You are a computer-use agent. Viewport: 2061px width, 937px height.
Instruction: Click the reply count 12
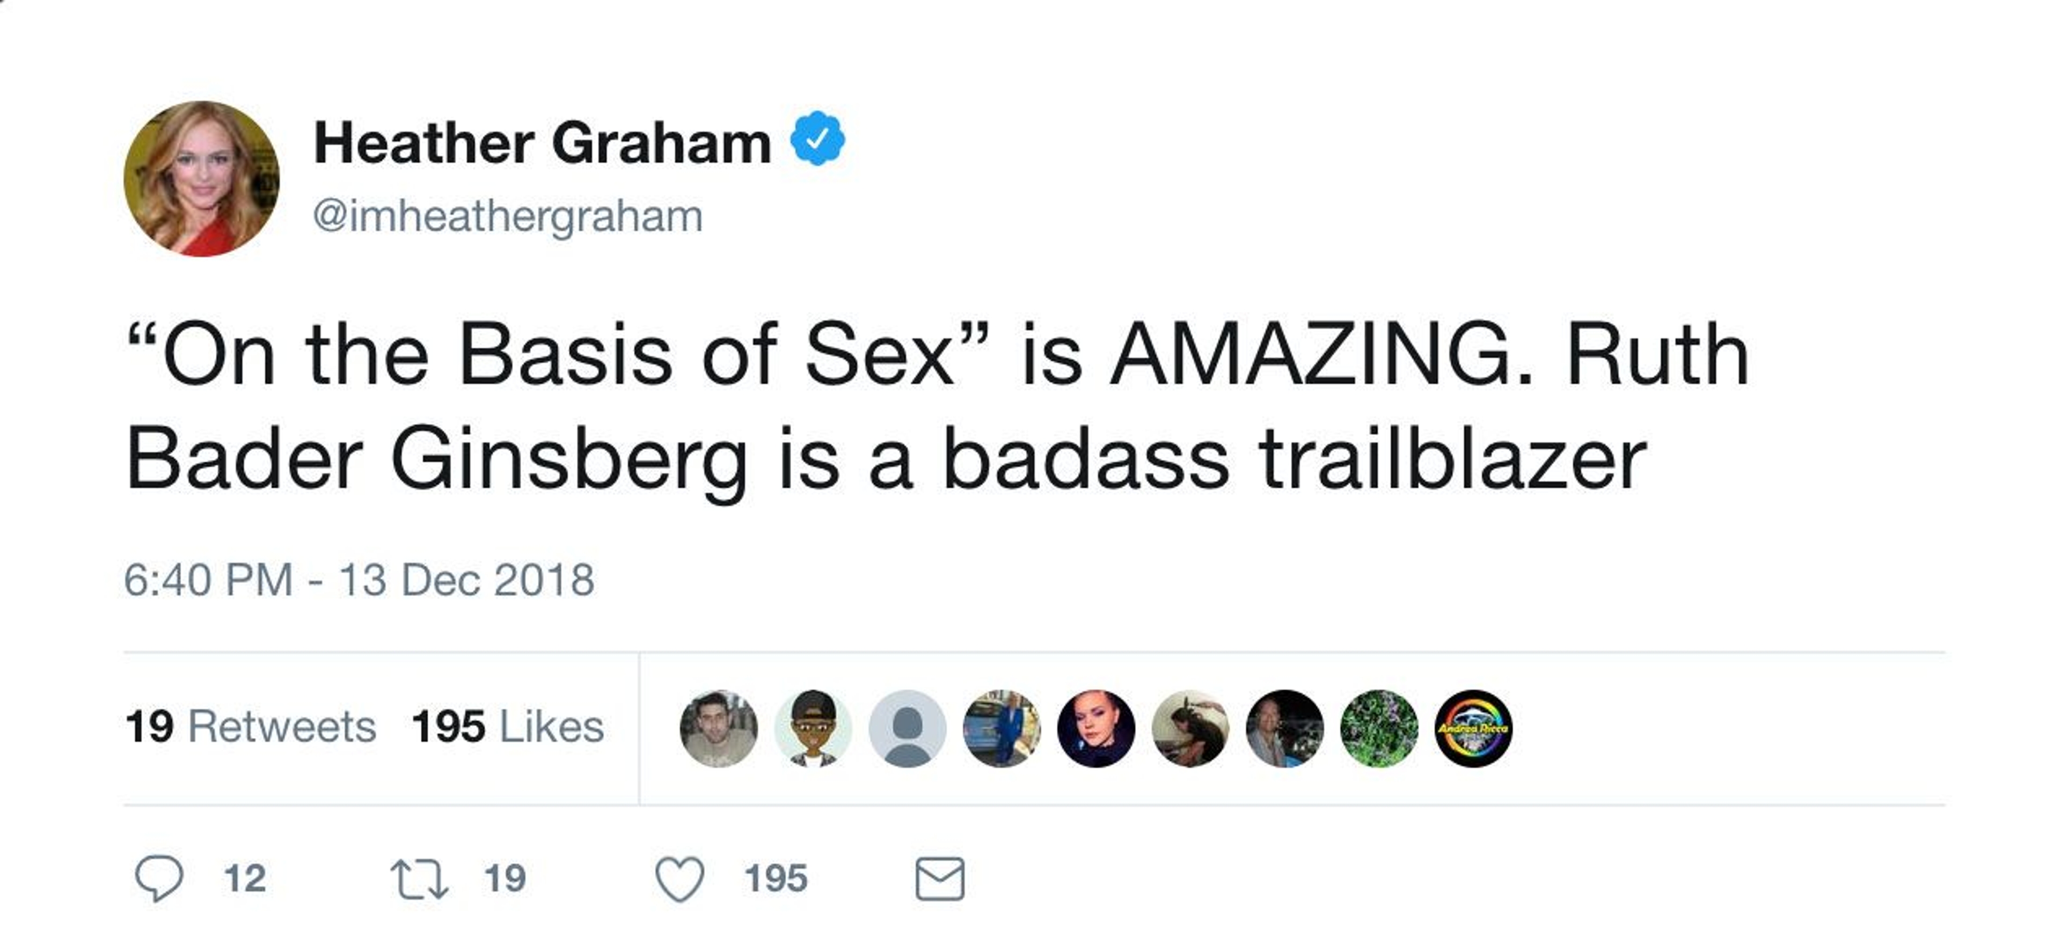click(245, 879)
